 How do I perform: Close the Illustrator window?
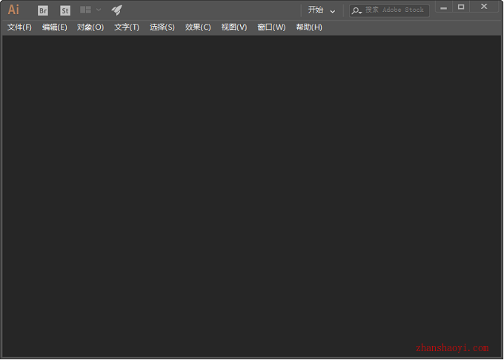[484, 7]
